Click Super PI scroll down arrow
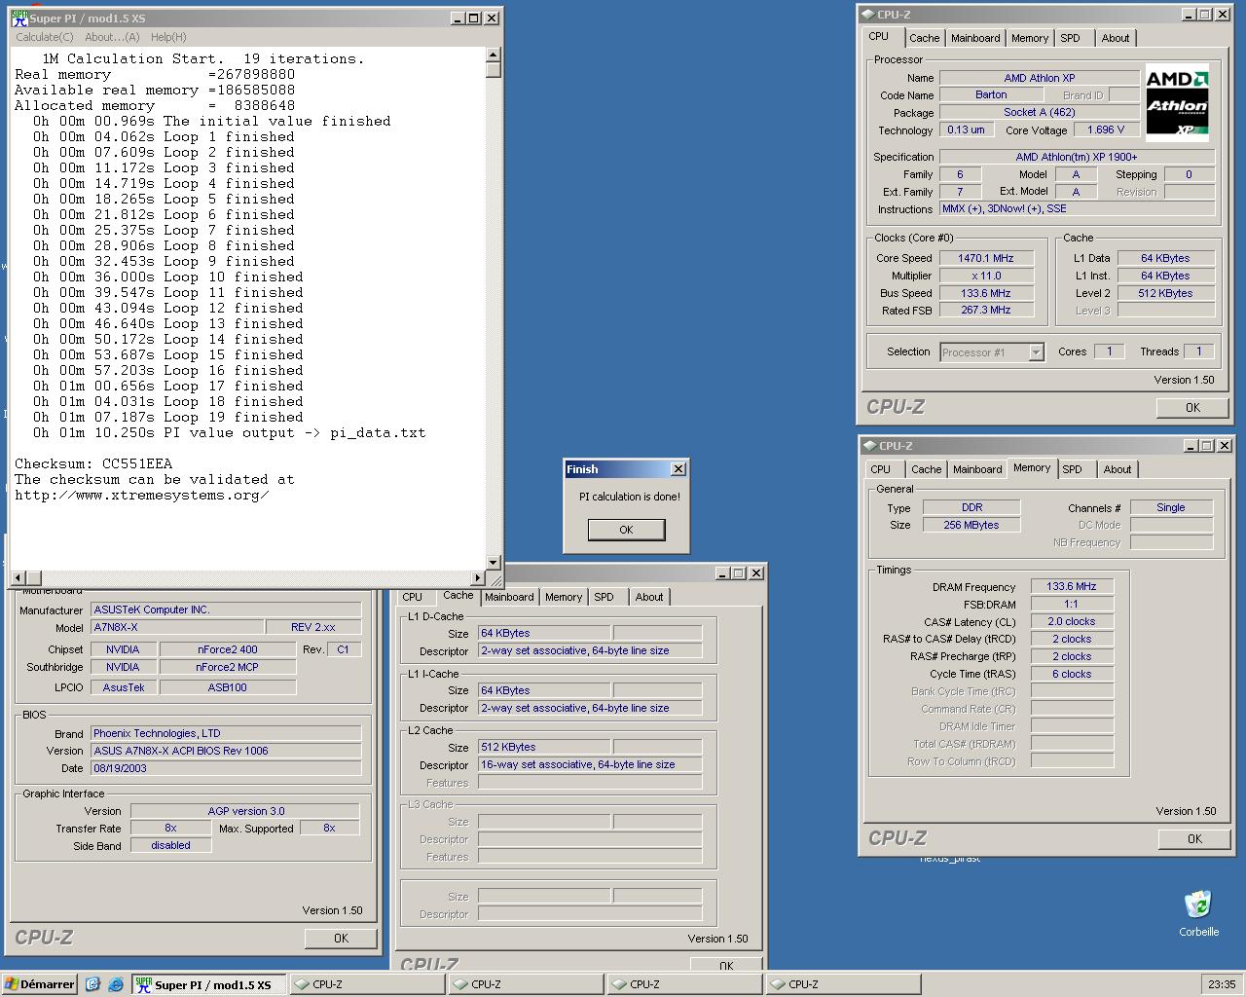 pyautogui.click(x=494, y=562)
